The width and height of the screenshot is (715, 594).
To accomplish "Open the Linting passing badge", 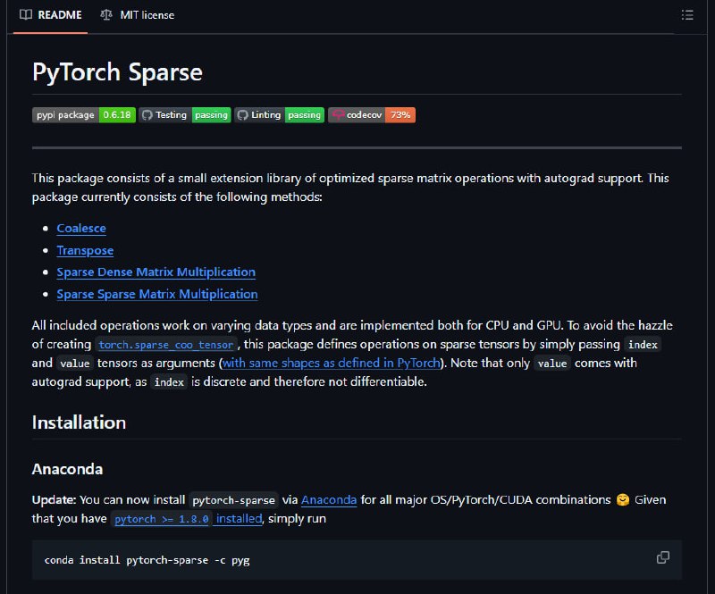I will (280, 115).
